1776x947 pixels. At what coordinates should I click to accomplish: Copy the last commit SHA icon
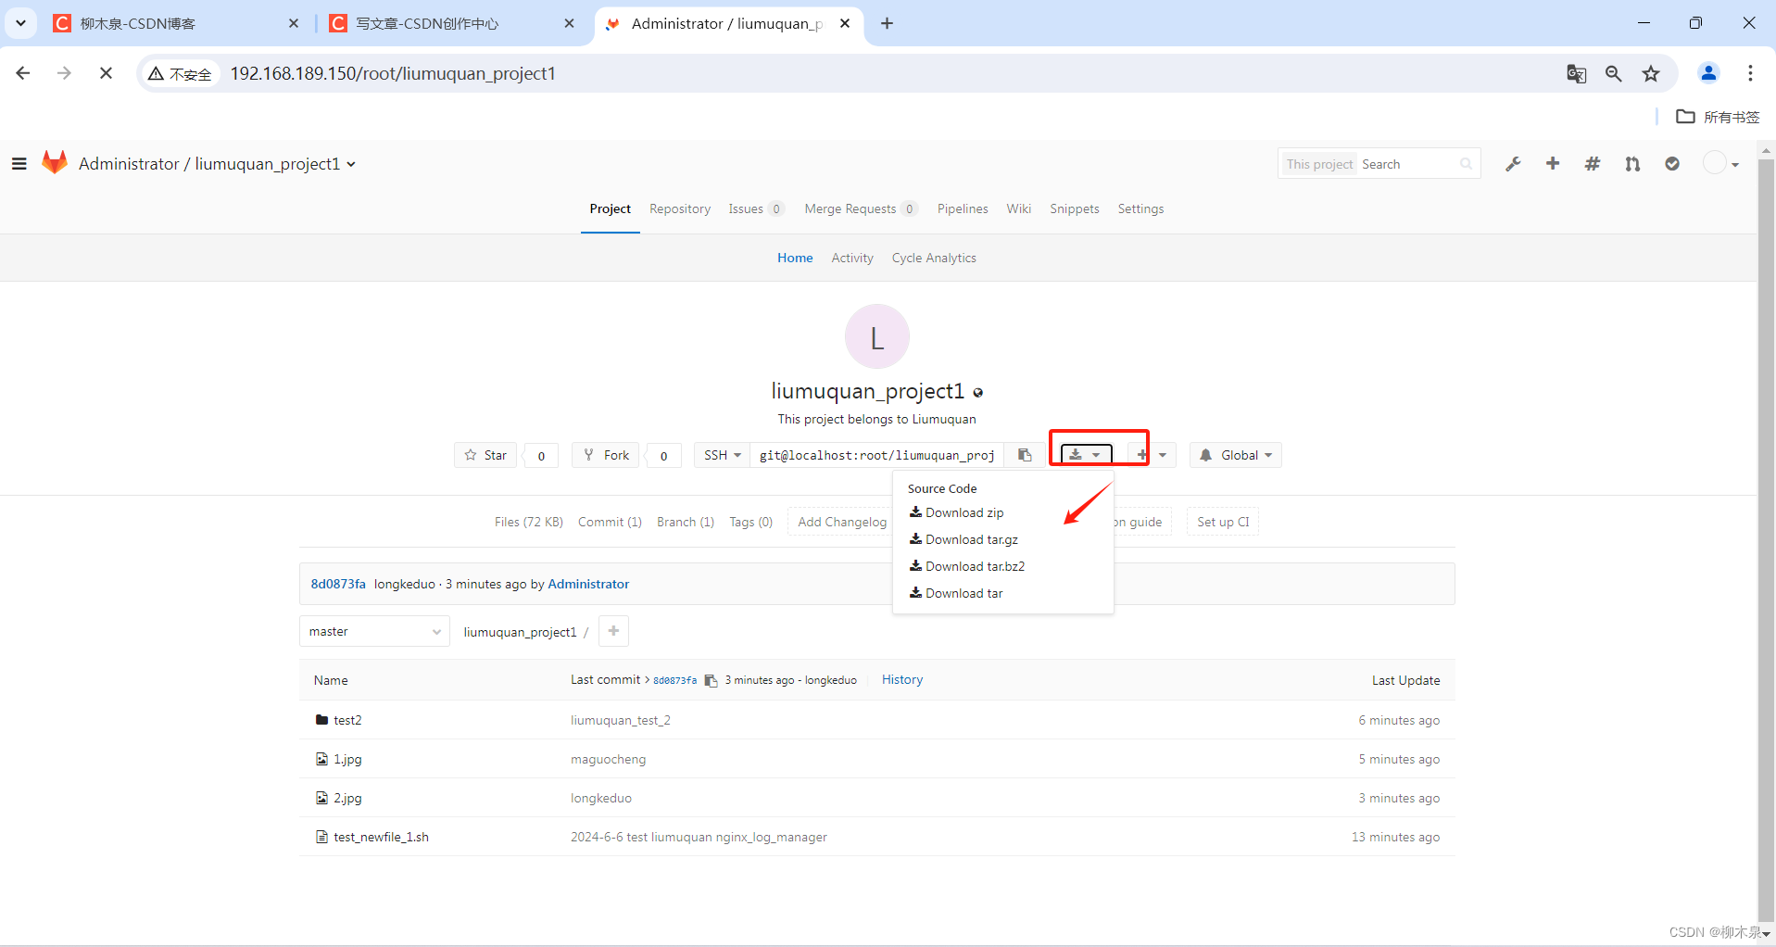[711, 680]
